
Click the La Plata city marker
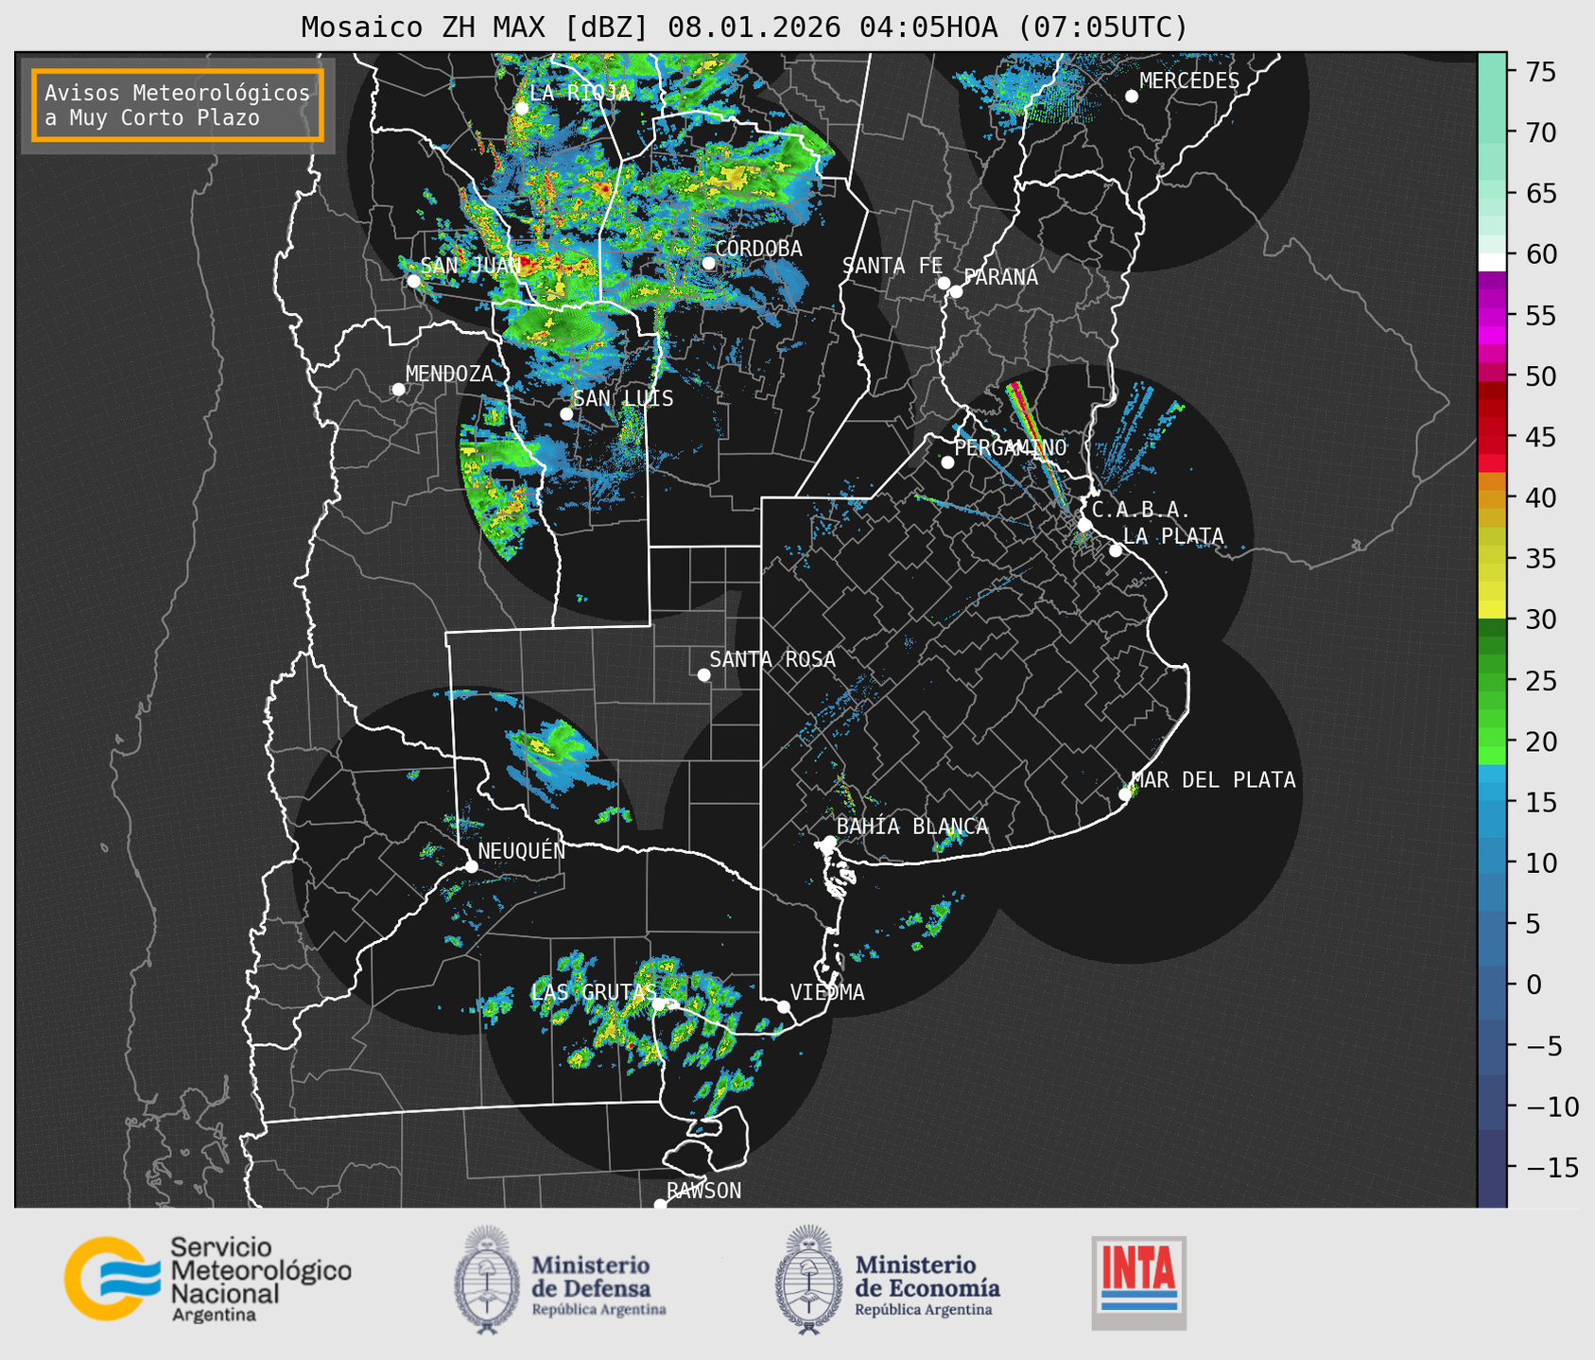click(1116, 550)
